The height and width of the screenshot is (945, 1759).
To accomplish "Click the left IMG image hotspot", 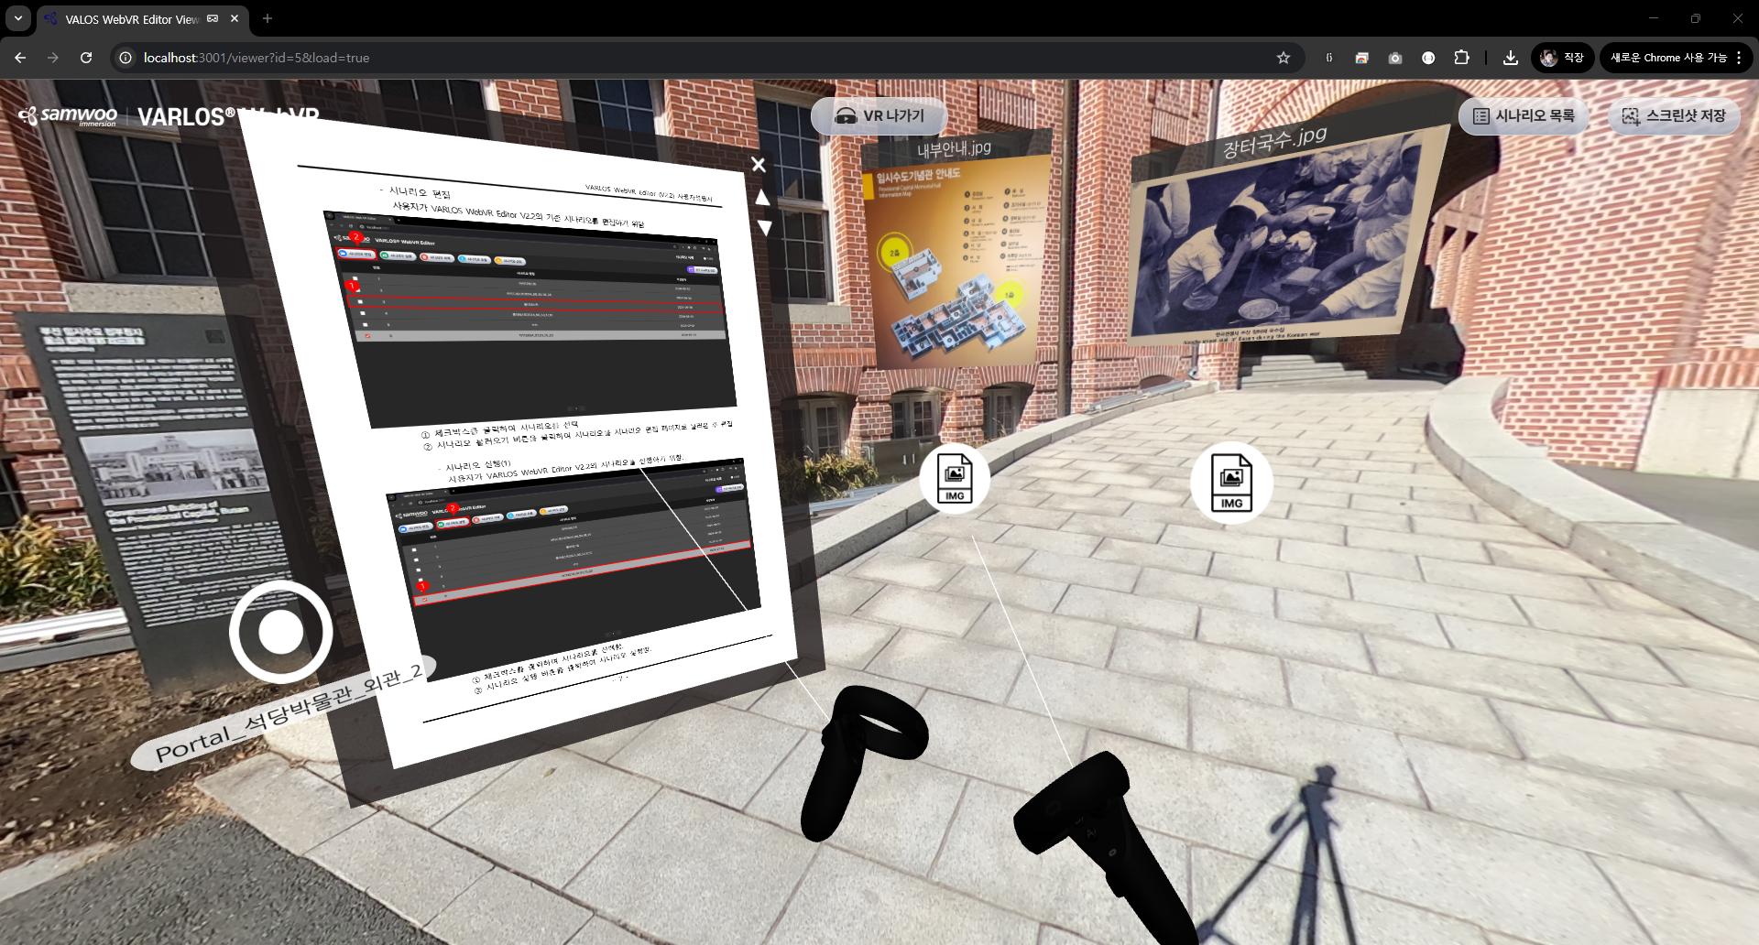I will tap(955, 477).
